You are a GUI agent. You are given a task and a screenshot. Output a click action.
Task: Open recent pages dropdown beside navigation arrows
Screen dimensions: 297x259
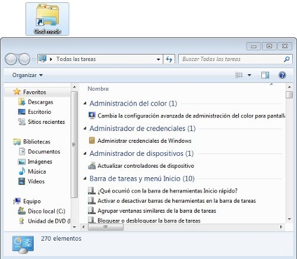[34, 59]
